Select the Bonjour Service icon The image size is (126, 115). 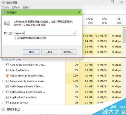[7, 103]
